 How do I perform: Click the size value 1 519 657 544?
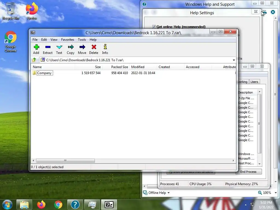click(91, 73)
